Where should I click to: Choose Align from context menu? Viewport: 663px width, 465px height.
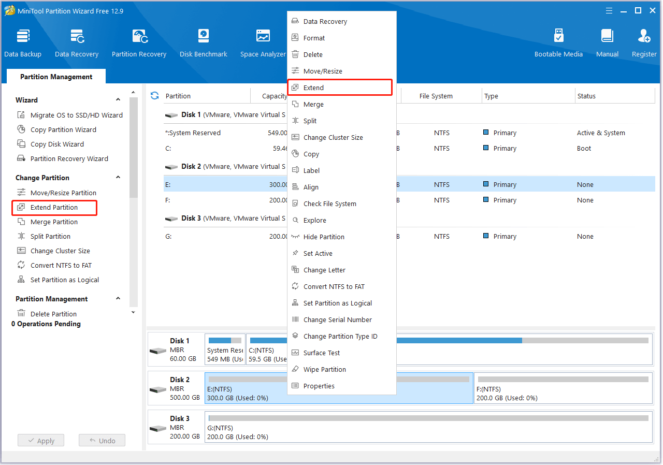coord(342,187)
